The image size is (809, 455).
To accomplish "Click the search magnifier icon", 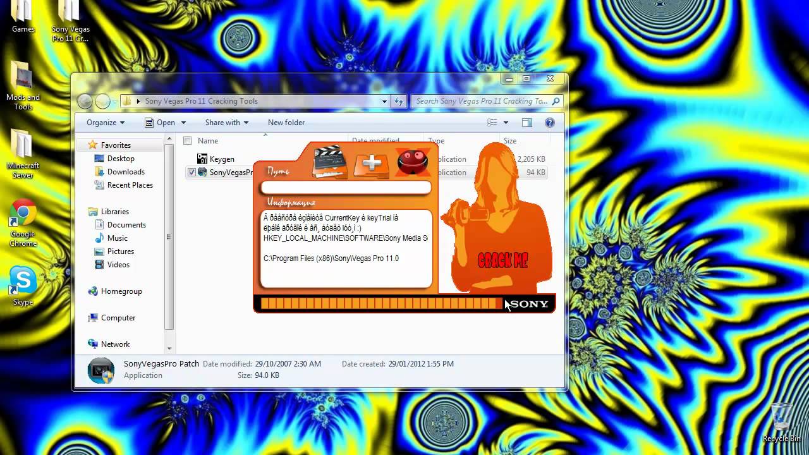I will click(556, 101).
